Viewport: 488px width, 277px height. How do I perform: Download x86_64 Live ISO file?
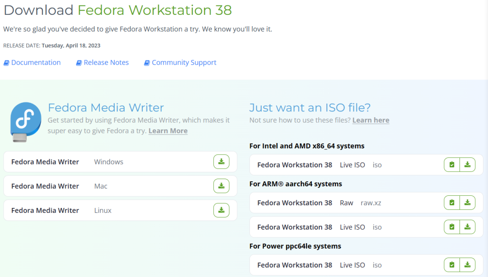tap(468, 165)
